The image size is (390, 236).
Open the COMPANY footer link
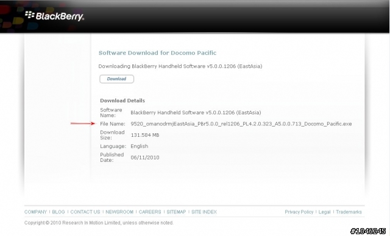tap(35, 212)
